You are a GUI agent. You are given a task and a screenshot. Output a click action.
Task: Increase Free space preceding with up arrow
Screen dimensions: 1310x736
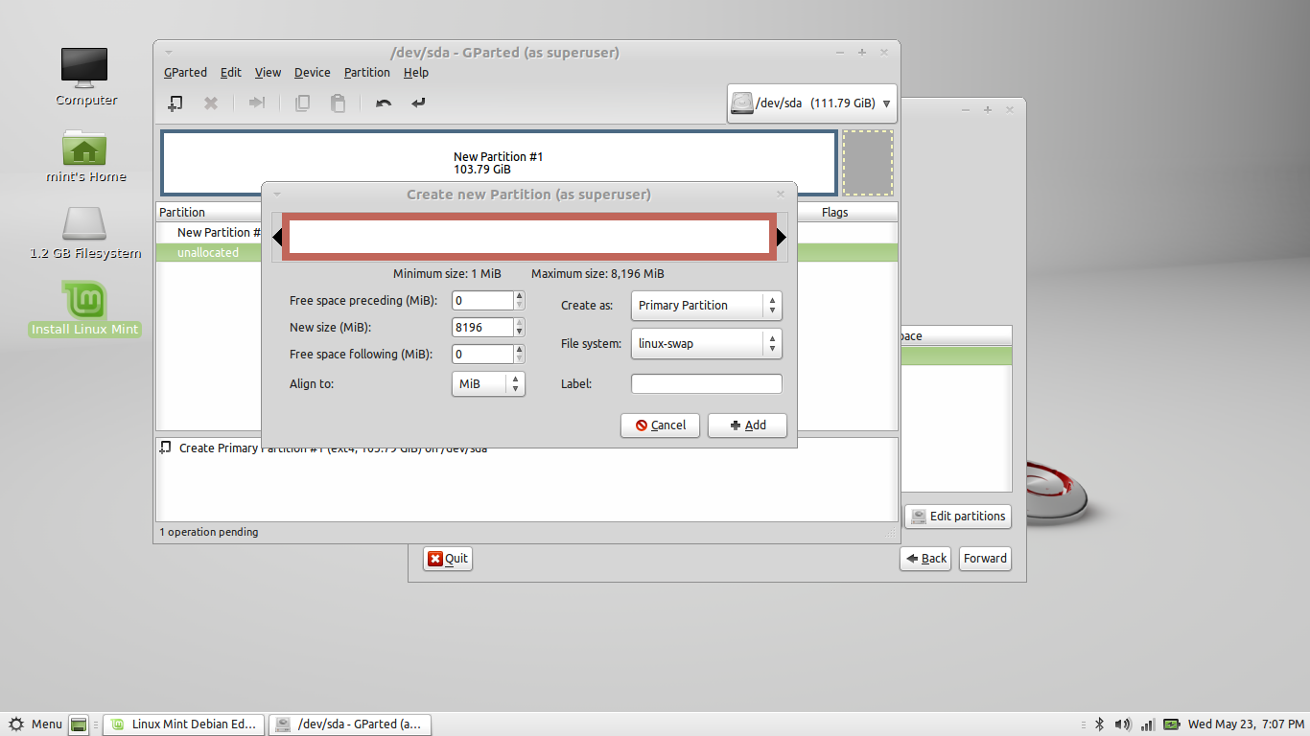520,296
